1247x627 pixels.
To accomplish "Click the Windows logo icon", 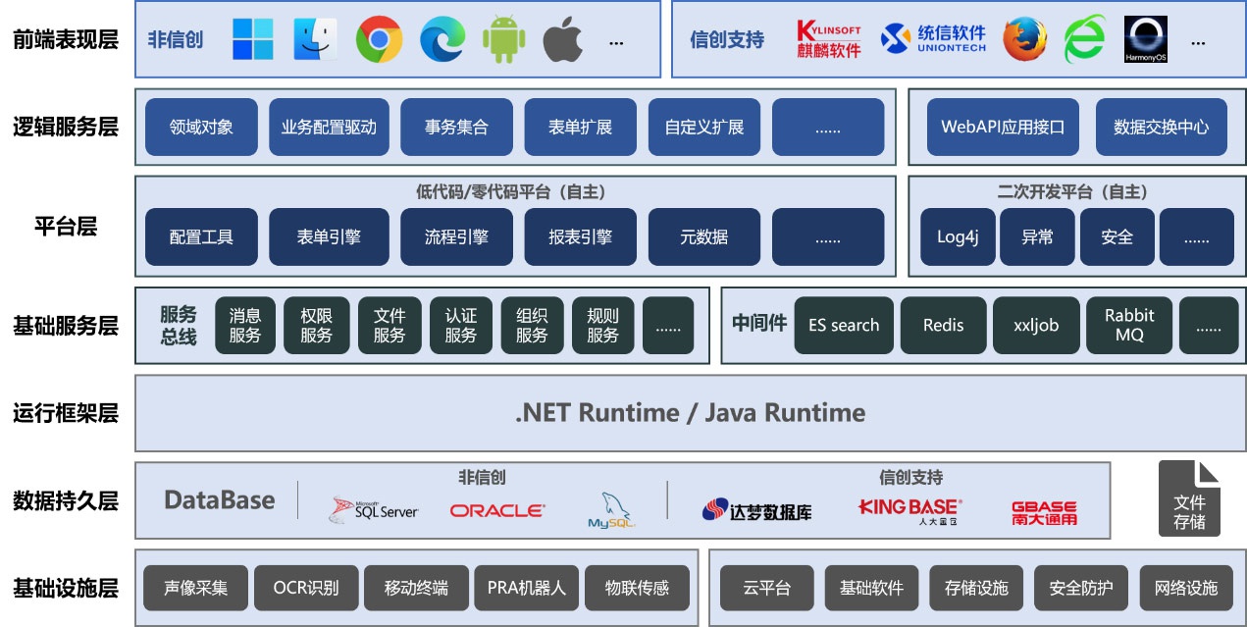I will point(253,39).
